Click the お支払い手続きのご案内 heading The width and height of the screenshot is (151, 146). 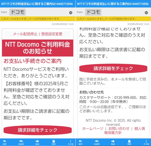32,61
